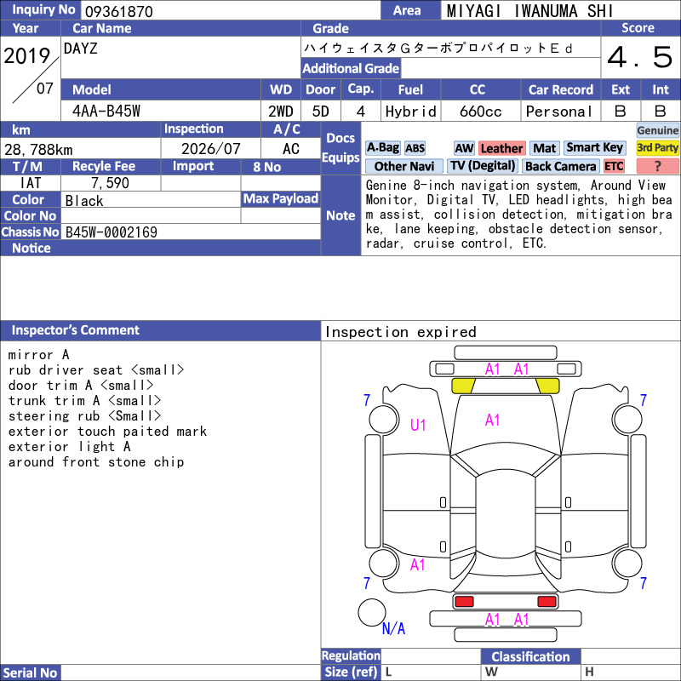Click the AW equipment badge
Viewport: 681px width, 681px height.
click(x=464, y=148)
